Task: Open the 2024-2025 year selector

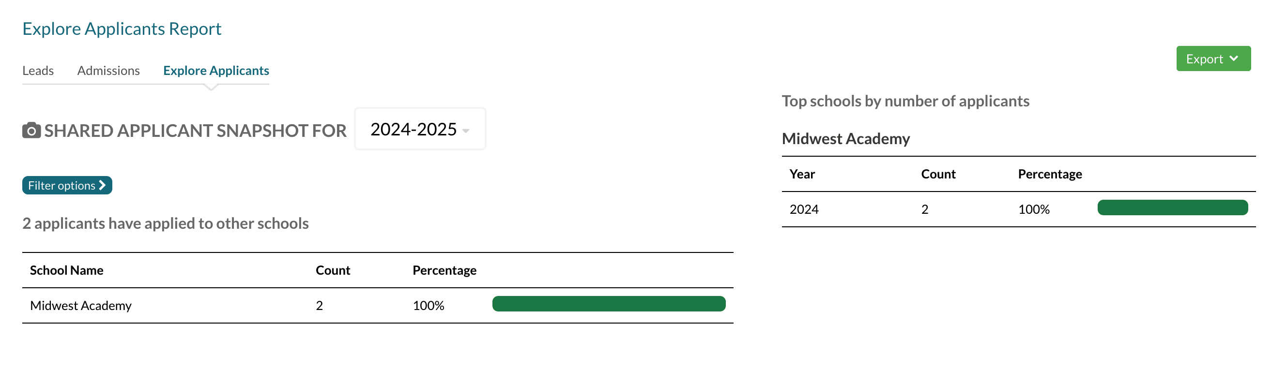Action: [x=419, y=129]
